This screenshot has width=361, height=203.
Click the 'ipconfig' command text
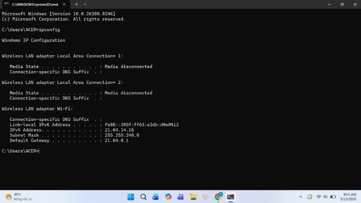pyautogui.click(x=49, y=30)
